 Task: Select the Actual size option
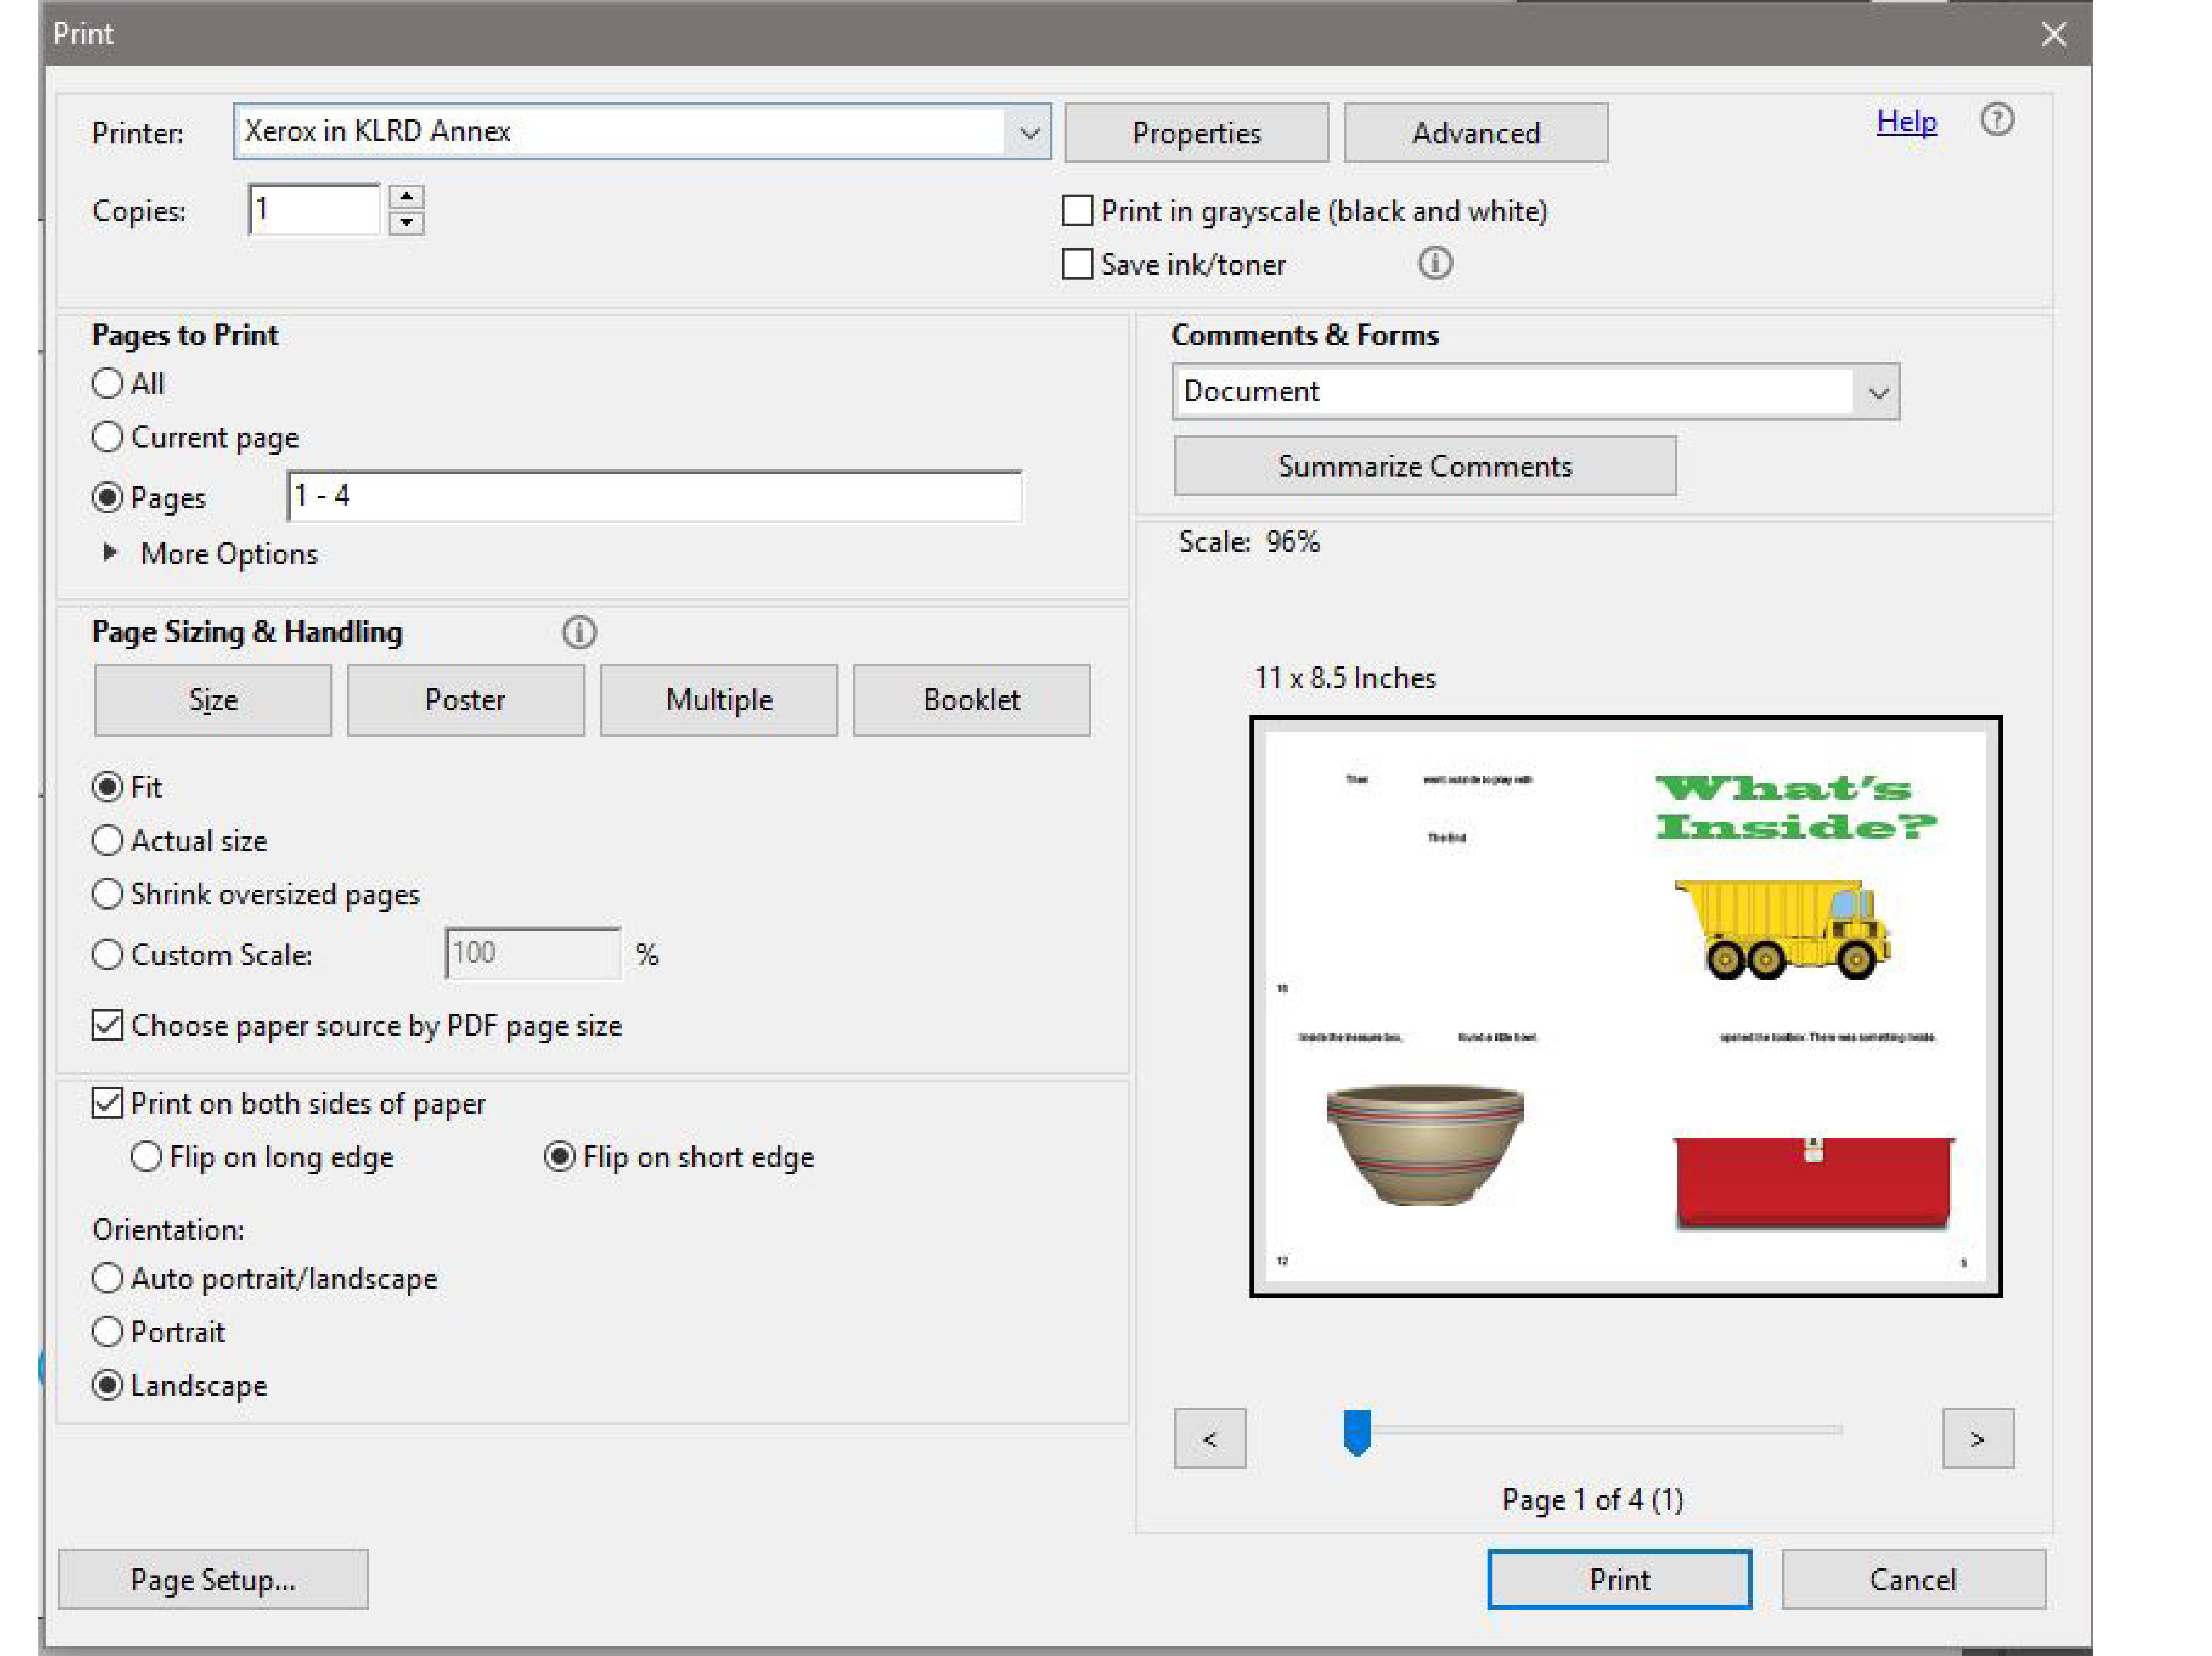click(x=107, y=840)
